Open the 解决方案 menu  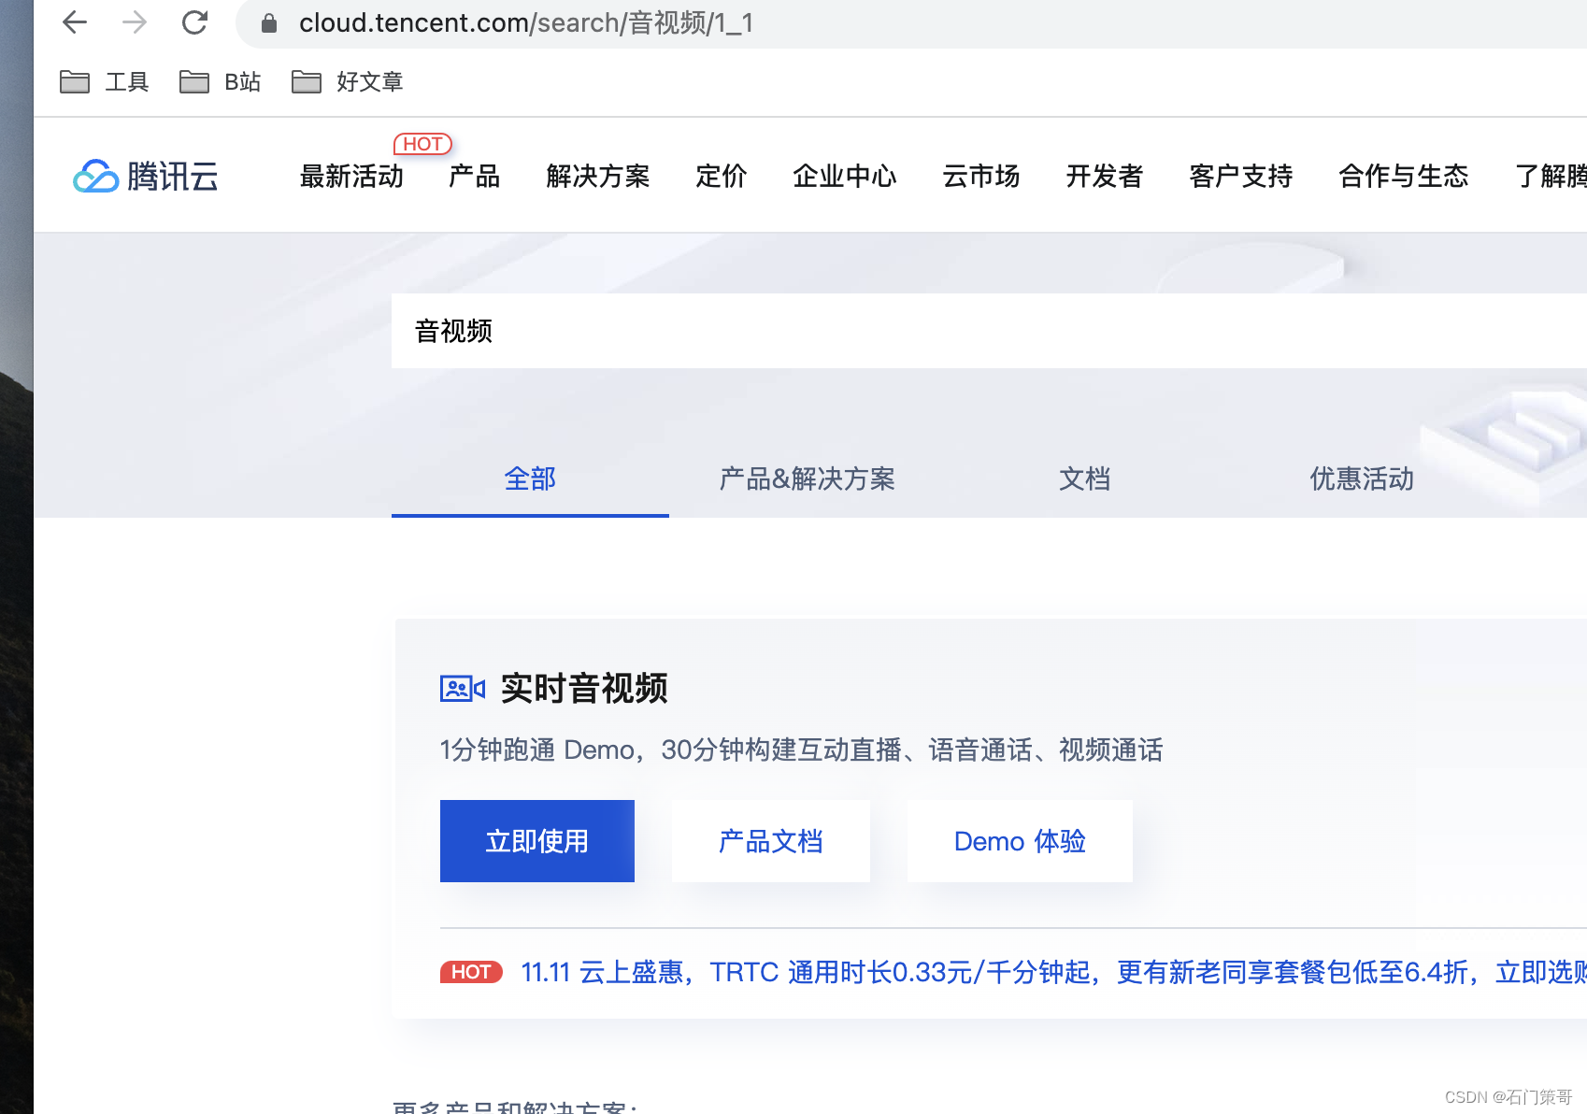click(597, 177)
